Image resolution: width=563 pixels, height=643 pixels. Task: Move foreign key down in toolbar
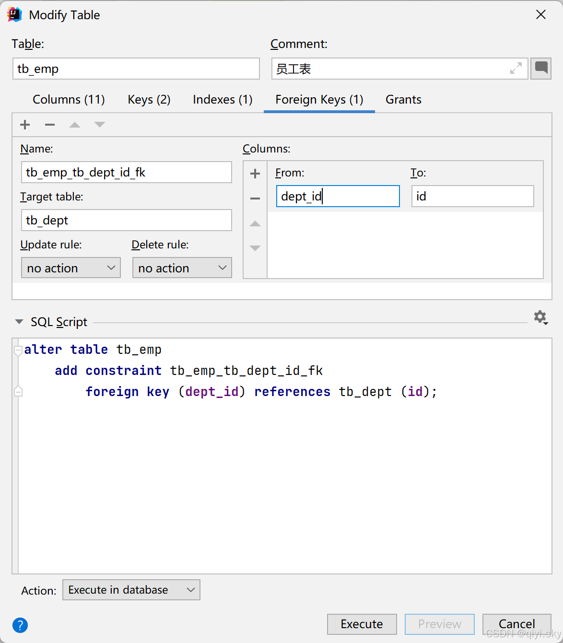pos(100,125)
